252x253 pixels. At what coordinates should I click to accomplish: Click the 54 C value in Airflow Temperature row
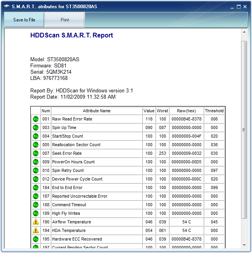187,222
